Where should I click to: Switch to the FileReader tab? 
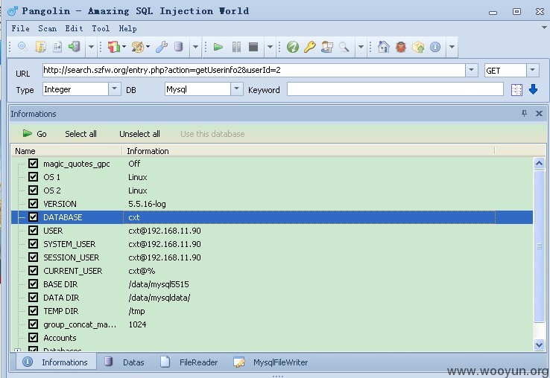pyautogui.click(x=189, y=362)
